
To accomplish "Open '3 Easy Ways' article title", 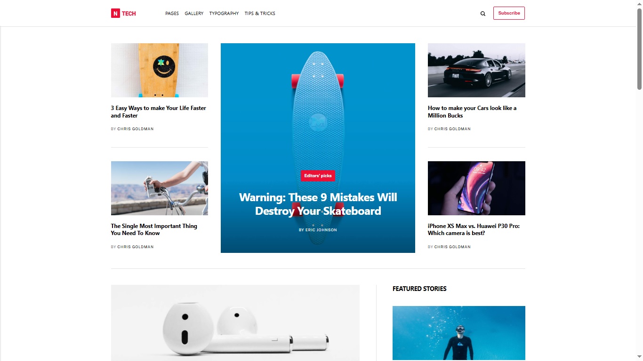I will coord(159,112).
